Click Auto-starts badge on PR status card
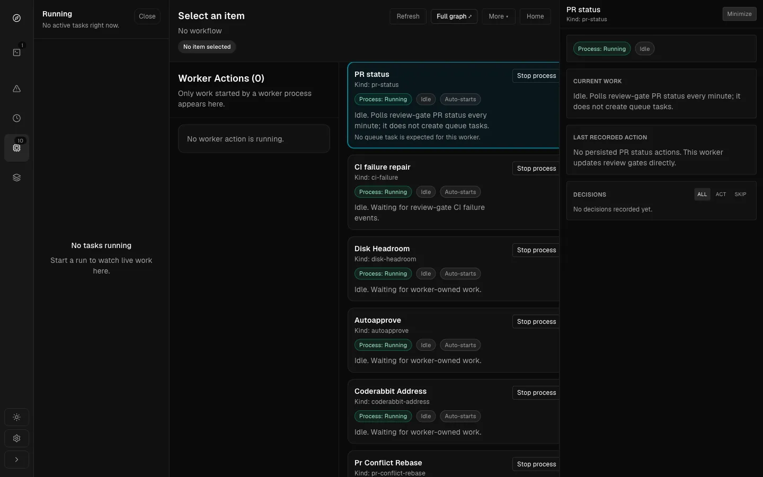763x477 pixels. [460, 99]
